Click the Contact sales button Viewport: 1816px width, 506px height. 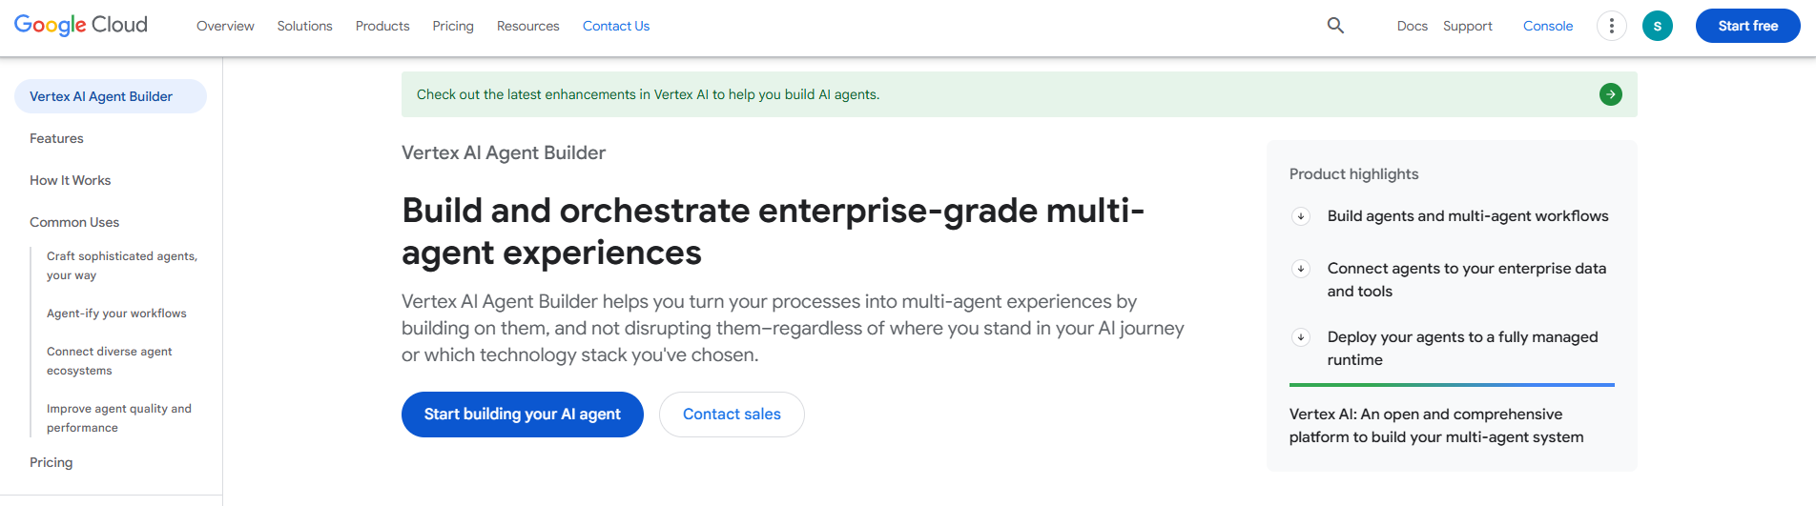click(732, 415)
